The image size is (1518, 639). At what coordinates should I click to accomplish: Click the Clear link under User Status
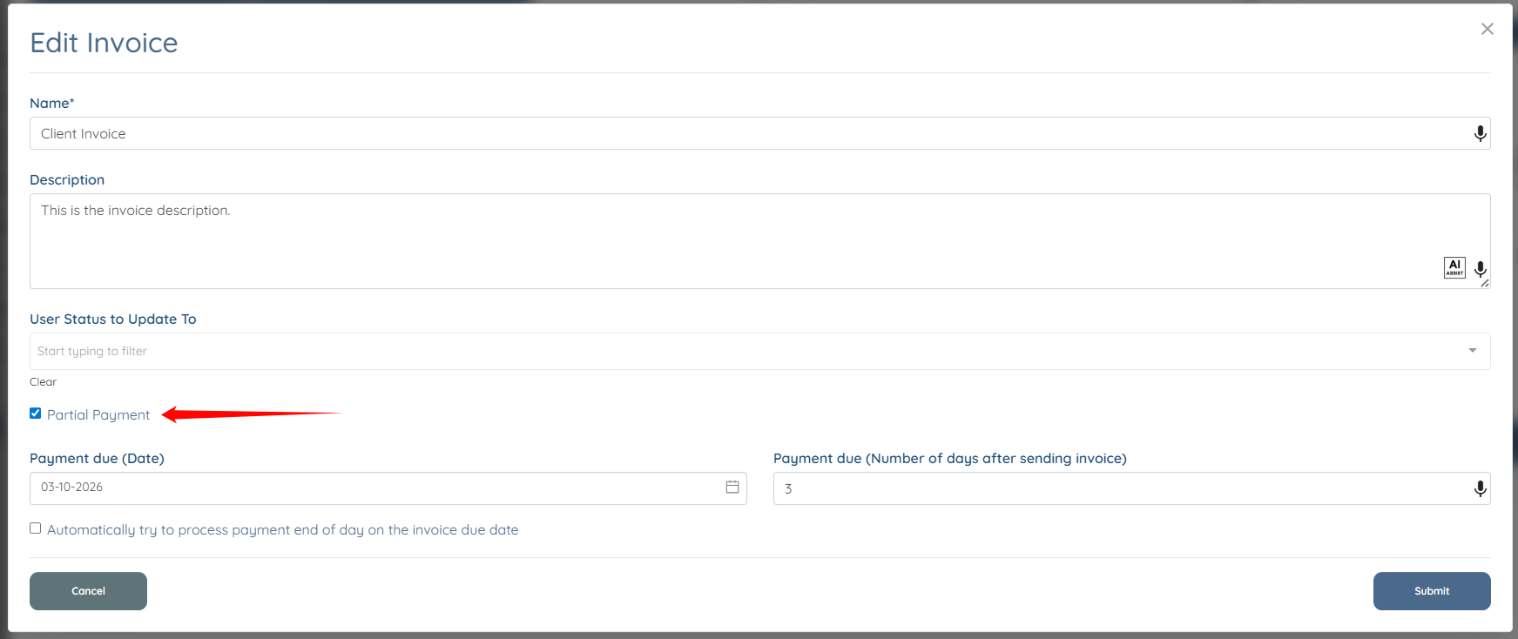43,382
